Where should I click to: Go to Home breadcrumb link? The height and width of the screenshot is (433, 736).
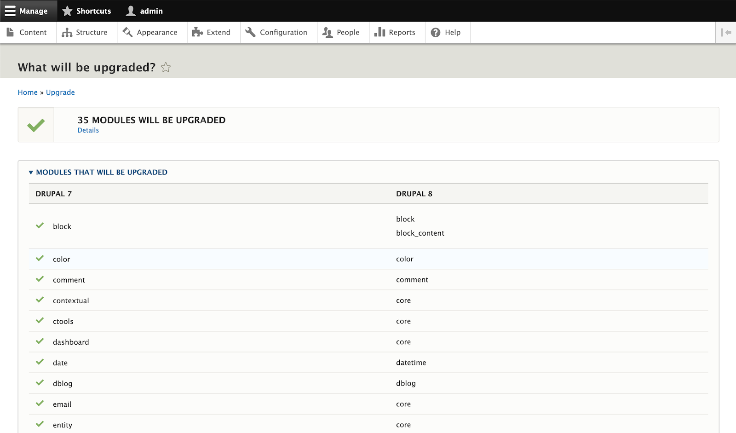pos(28,92)
